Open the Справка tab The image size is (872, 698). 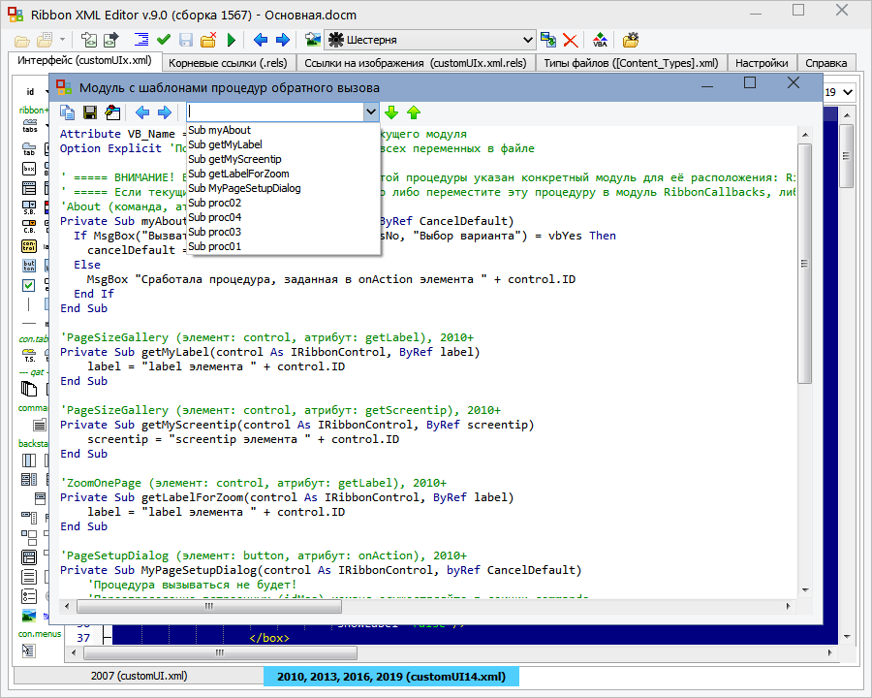pyautogui.click(x=826, y=63)
